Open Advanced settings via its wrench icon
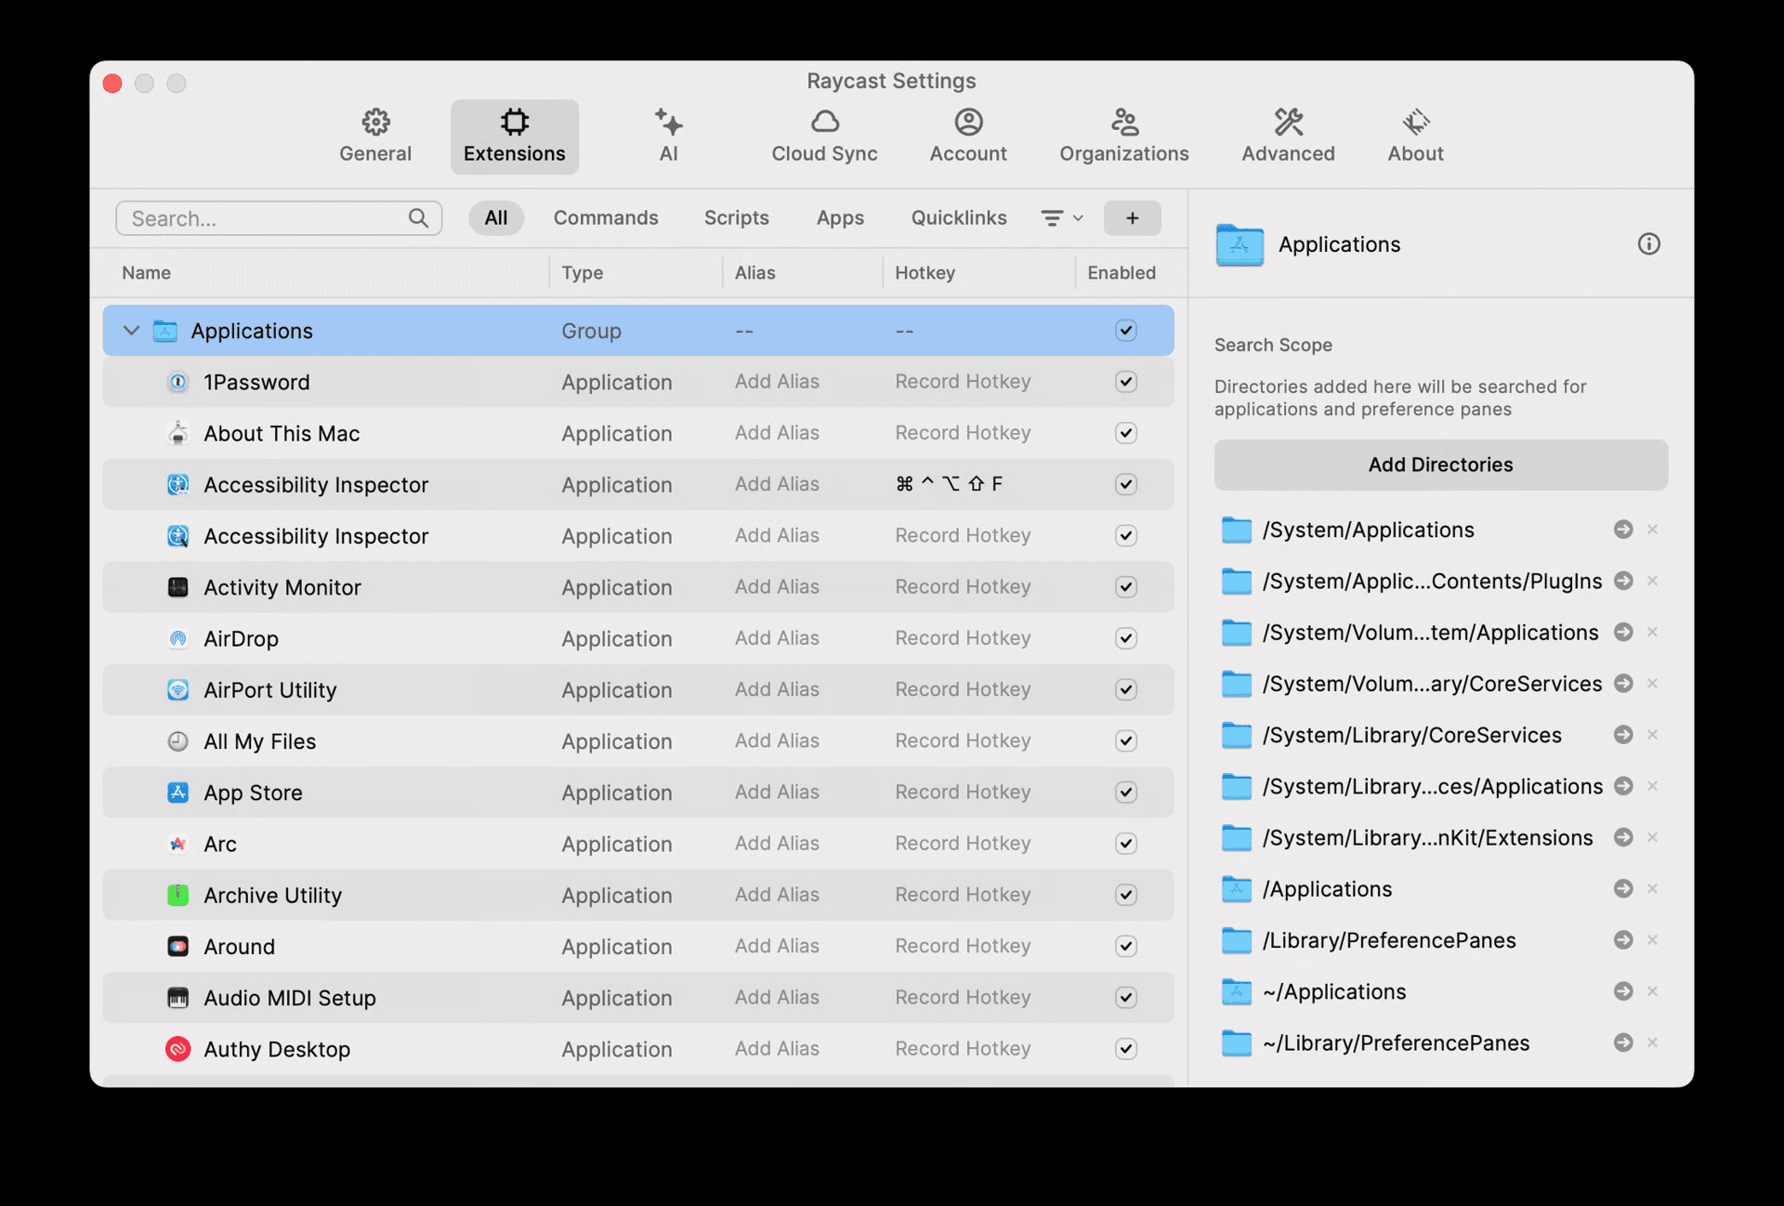 [1287, 135]
